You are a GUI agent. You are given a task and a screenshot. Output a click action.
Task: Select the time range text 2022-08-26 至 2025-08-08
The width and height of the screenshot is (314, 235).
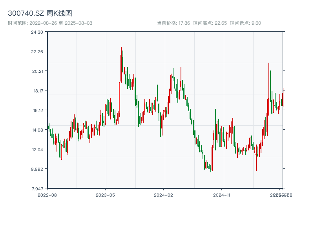(61, 23)
